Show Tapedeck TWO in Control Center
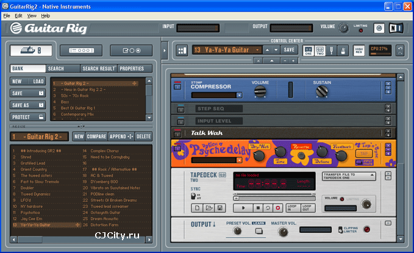The width and height of the screenshot is (414, 253). [x=319, y=50]
